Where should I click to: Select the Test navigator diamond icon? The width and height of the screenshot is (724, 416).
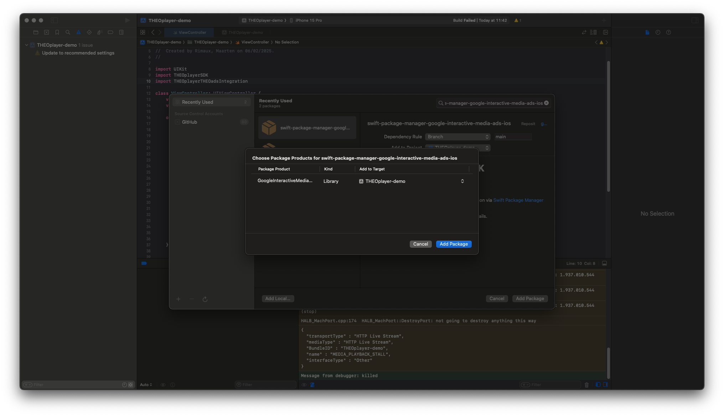(89, 32)
